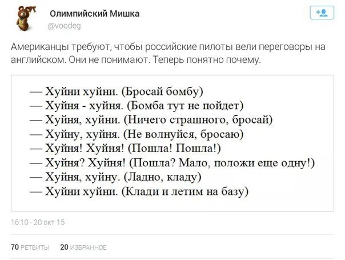This screenshot has height=260, width=345.
Task: Open the Olympic bear avatar picture
Action: (23, 19)
